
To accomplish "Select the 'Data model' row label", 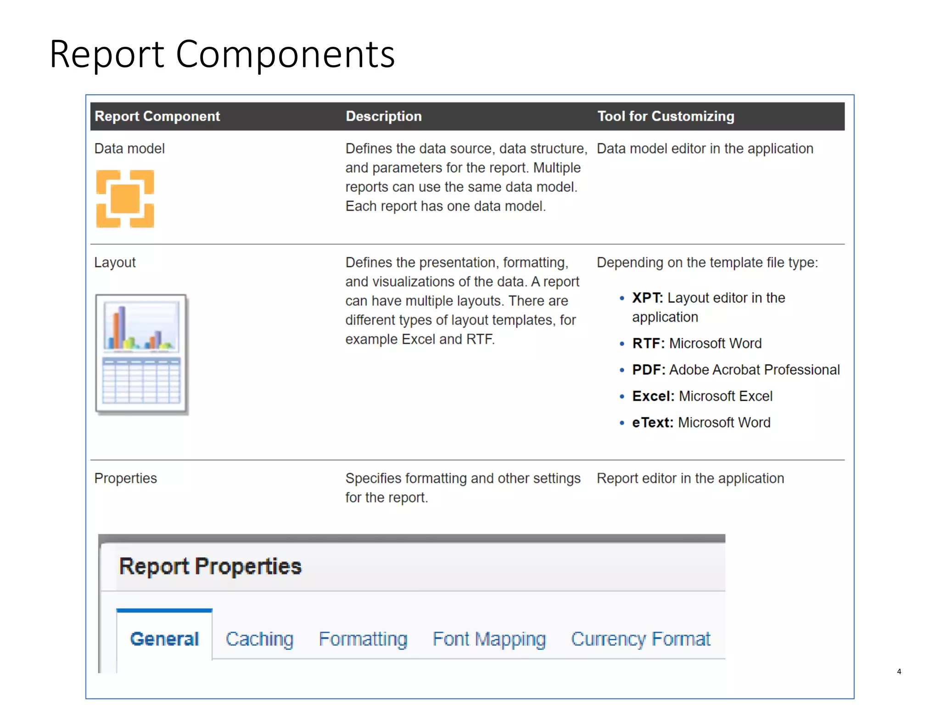I will click(x=129, y=149).
